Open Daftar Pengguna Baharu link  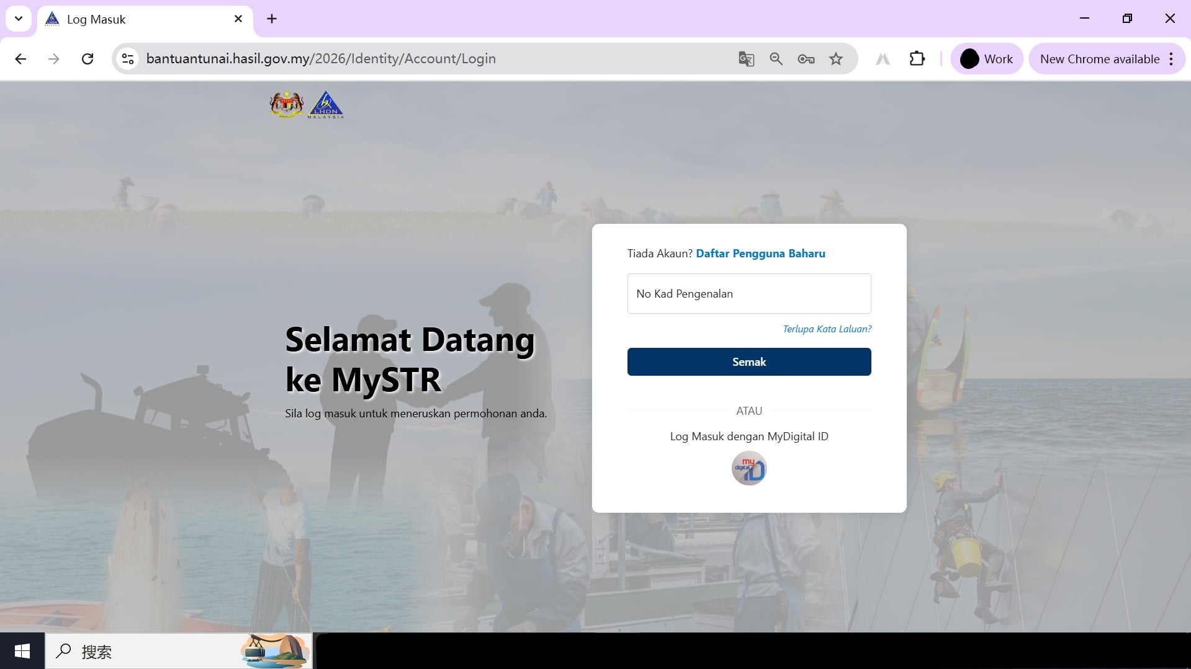tap(760, 254)
